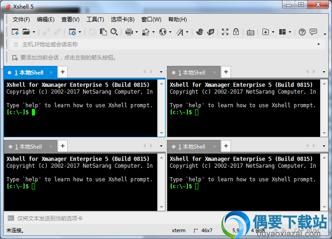Click the terminal size icon beside 46x7
Viewport: 332px width, 239px height.
coord(196,230)
